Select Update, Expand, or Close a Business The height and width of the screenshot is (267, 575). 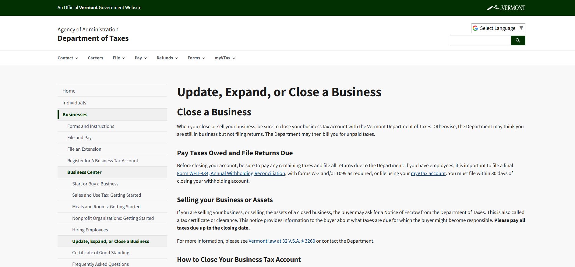point(112,241)
